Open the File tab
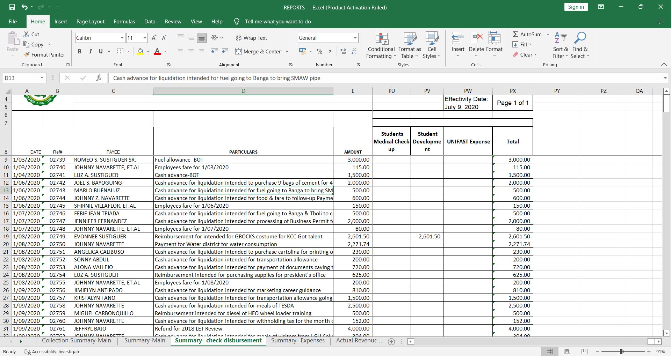This screenshot has width=671, height=356. (13, 22)
